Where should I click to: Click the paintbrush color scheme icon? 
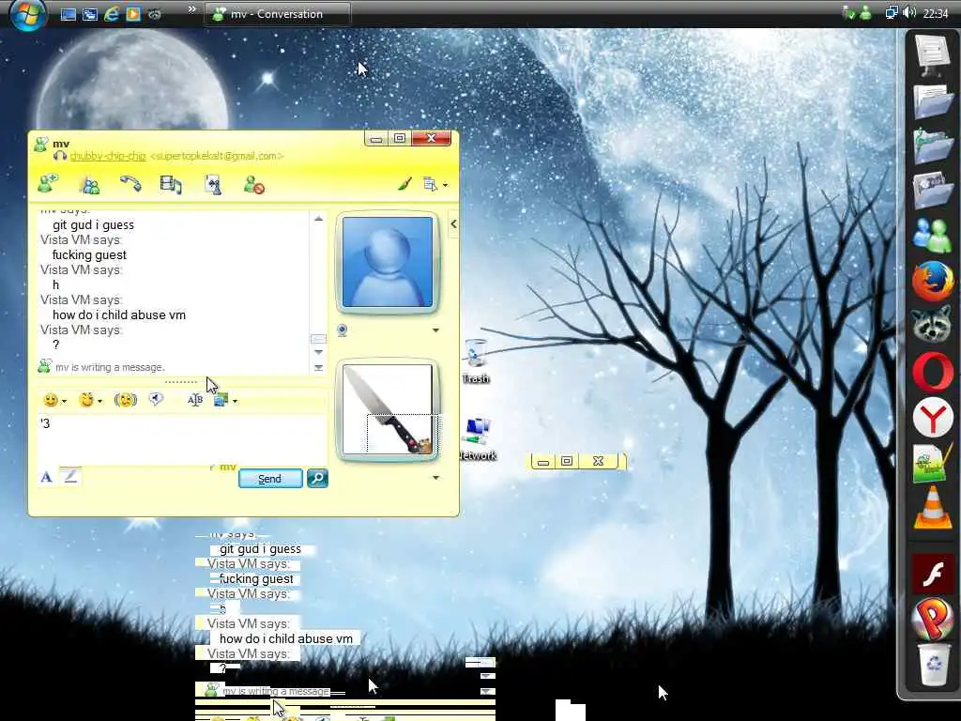point(404,184)
